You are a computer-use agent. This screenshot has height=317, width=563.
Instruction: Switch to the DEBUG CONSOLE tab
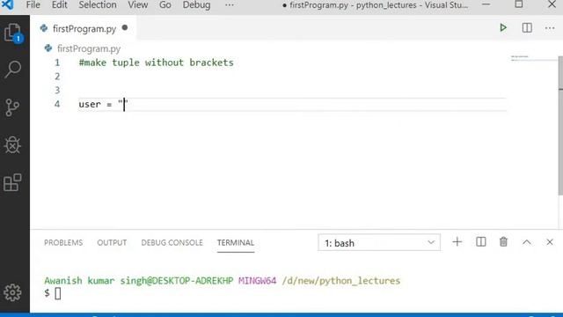pos(172,243)
